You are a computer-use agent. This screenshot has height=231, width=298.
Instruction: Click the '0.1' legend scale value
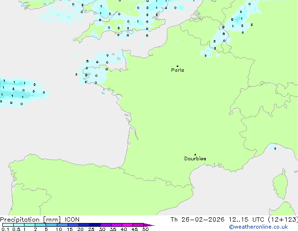5,229
